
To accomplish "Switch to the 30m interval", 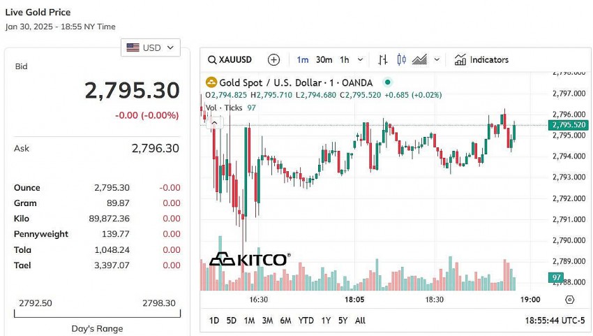I will pos(324,60).
